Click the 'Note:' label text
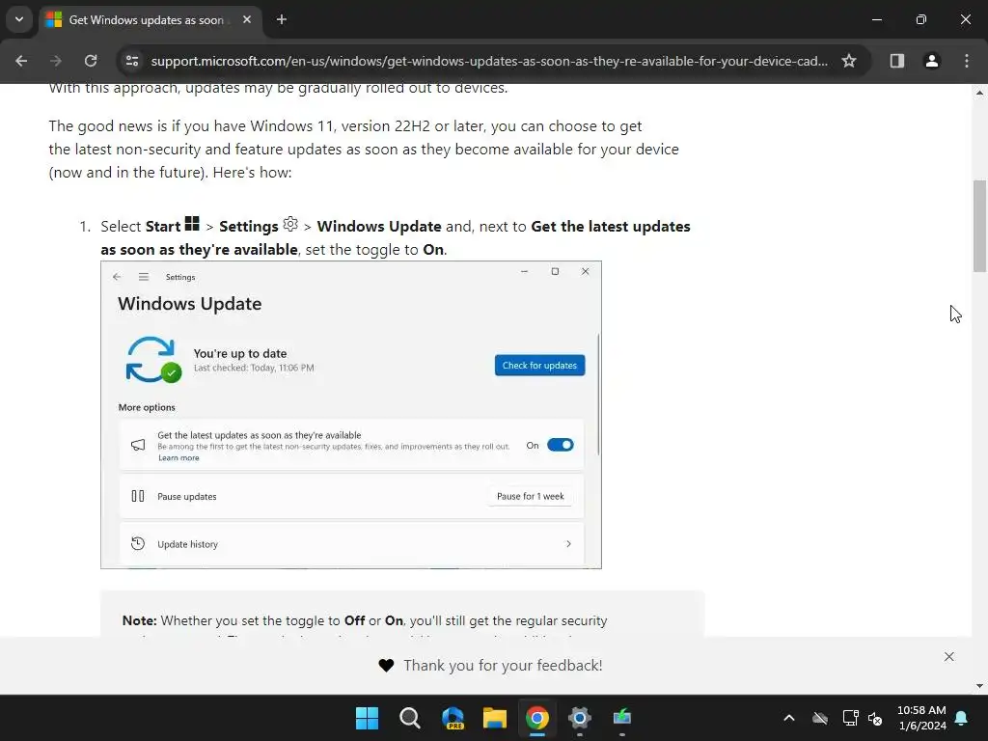 pyautogui.click(x=139, y=620)
